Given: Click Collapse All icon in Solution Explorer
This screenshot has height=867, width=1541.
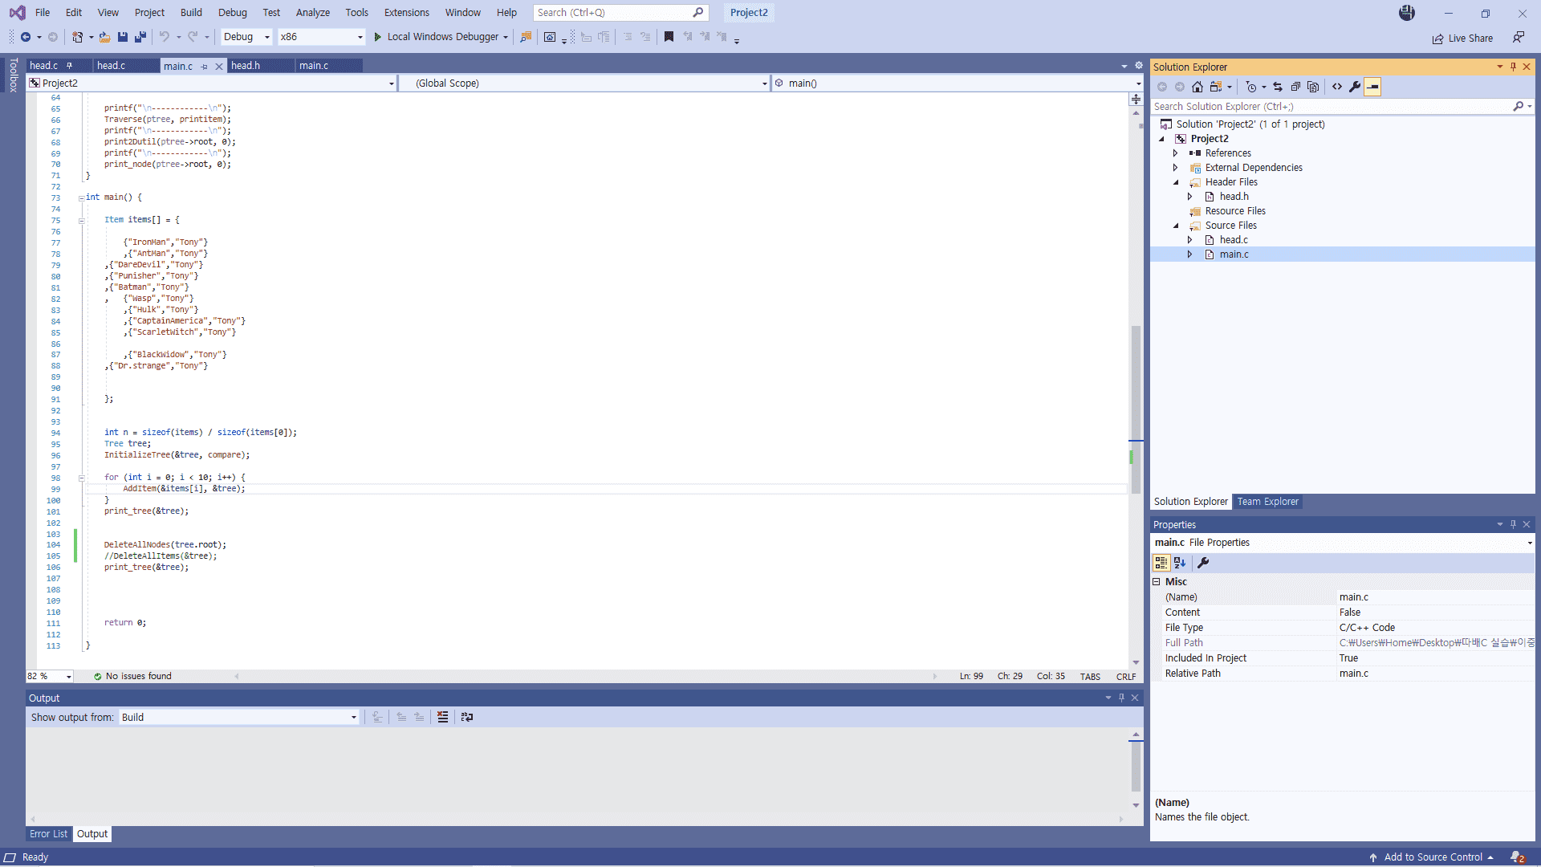Looking at the screenshot, I should coord(1295,87).
